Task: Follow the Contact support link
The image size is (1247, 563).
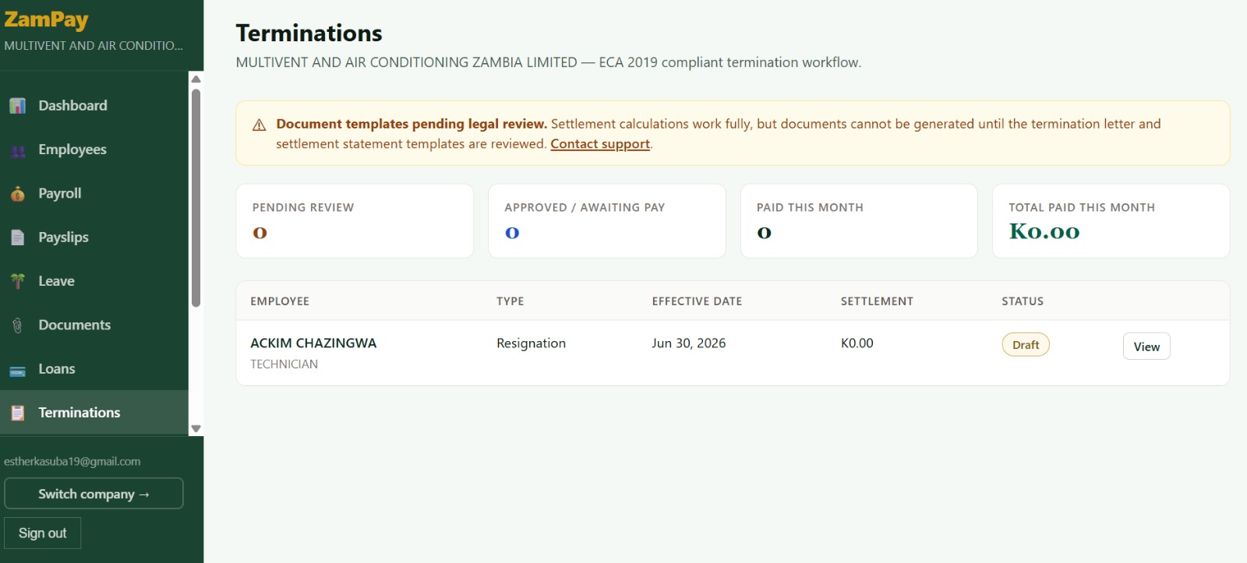Action: point(600,144)
